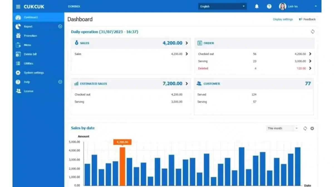Click the Linh Vu profile avatar
Viewport: 334px width, 187px height.
pos(283,6)
